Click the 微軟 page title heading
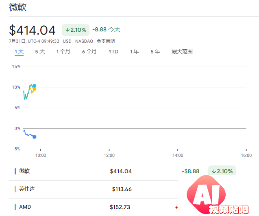Screen dimensions: 259x216 pyautogui.click(x=17, y=7)
